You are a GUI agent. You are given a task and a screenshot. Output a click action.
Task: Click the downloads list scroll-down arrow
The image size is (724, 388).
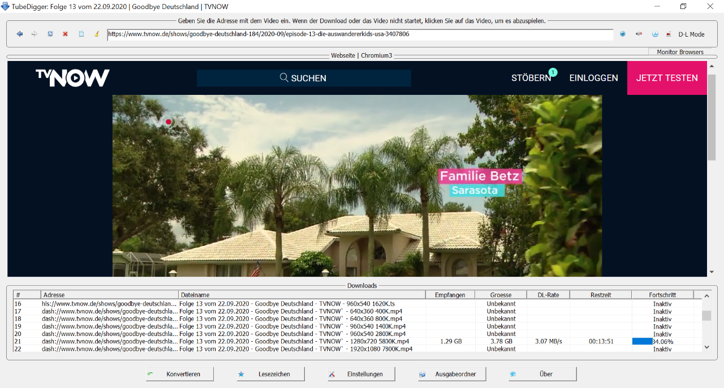pyautogui.click(x=706, y=347)
